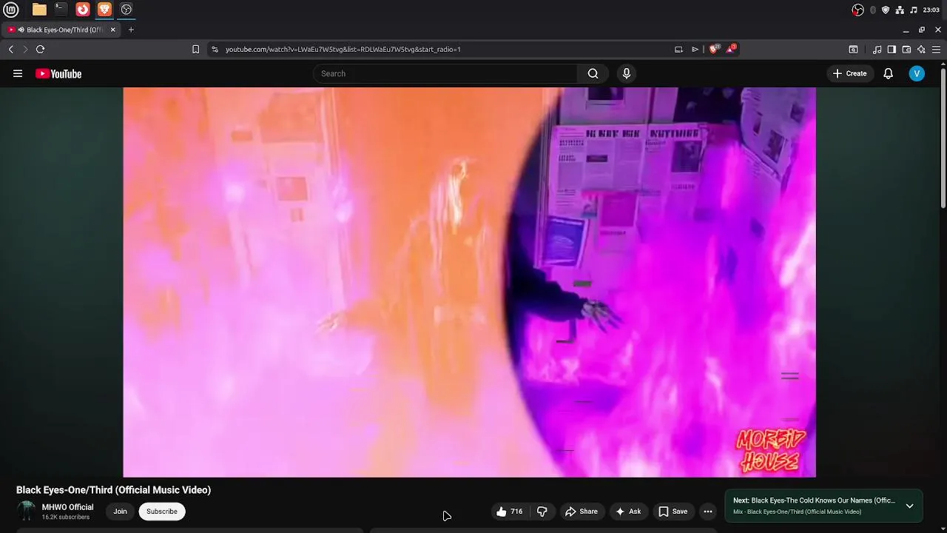Share the video
Image resolution: width=947 pixels, height=533 pixels.
coord(582,512)
